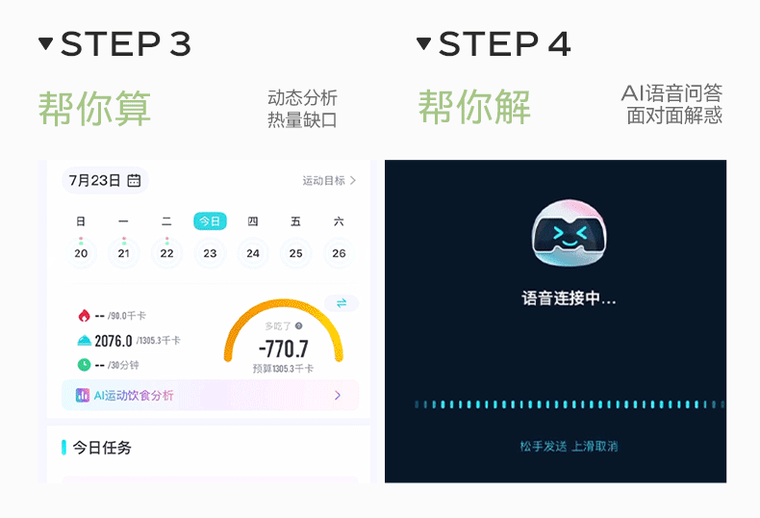The height and width of the screenshot is (518, 760).
Task: Choose date 26 Saturday
Action: 339,252
